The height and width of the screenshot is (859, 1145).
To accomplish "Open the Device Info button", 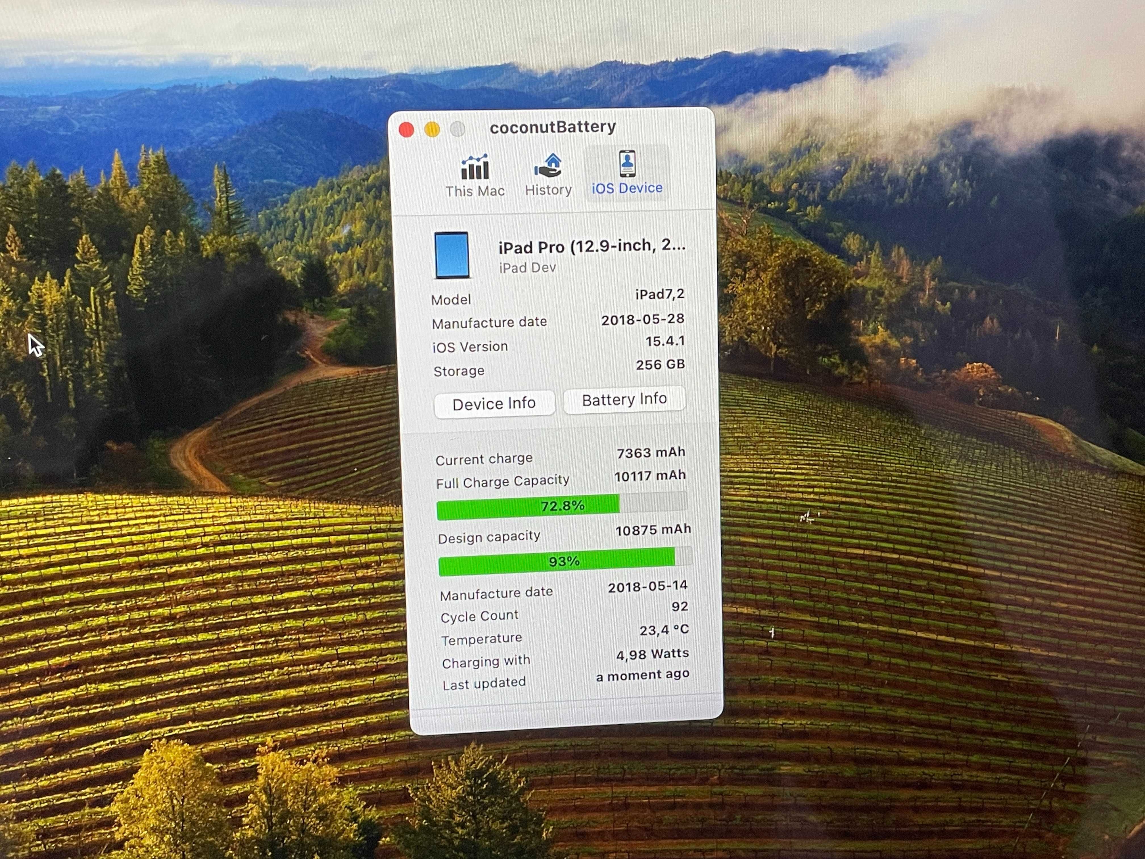I will tap(494, 404).
